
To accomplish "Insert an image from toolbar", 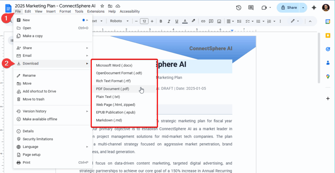I will click(x=219, y=21).
